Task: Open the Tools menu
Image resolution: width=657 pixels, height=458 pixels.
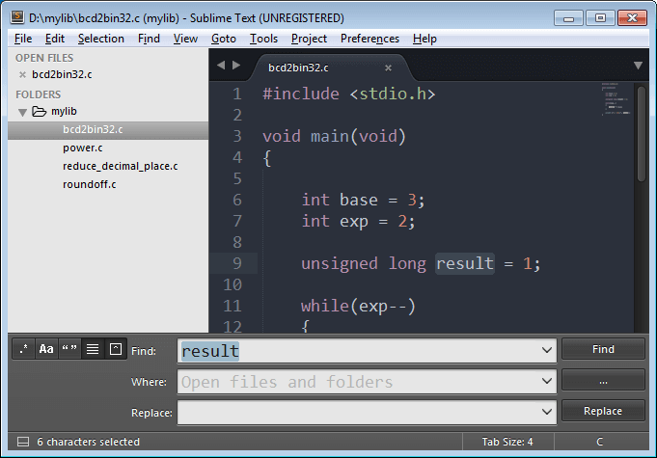Action: point(263,39)
